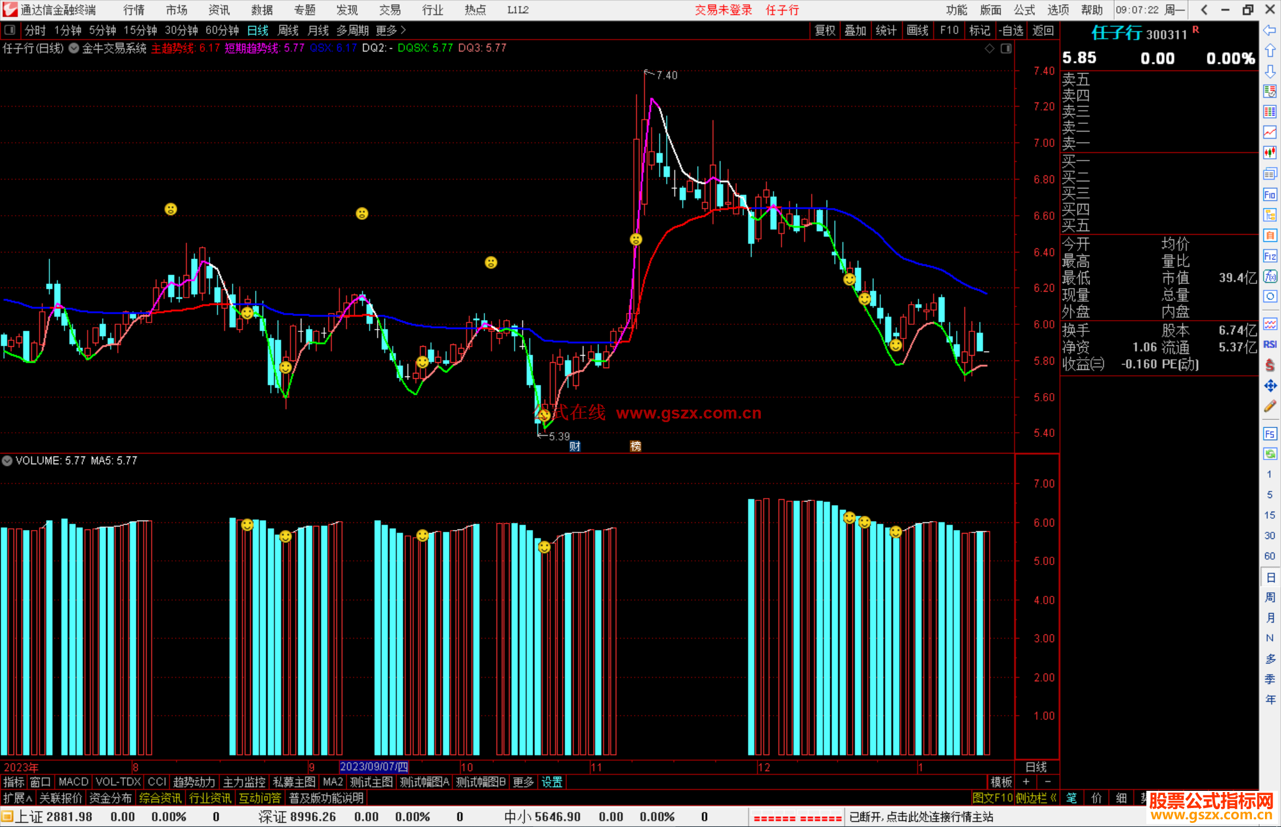Switch to the MACD indicator tab
Image resolution: width=1281 pixels, height=827 pixels.
coord(74,782)
